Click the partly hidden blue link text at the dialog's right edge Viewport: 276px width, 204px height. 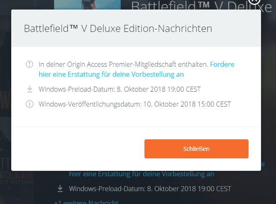click(x=263, y=164)
